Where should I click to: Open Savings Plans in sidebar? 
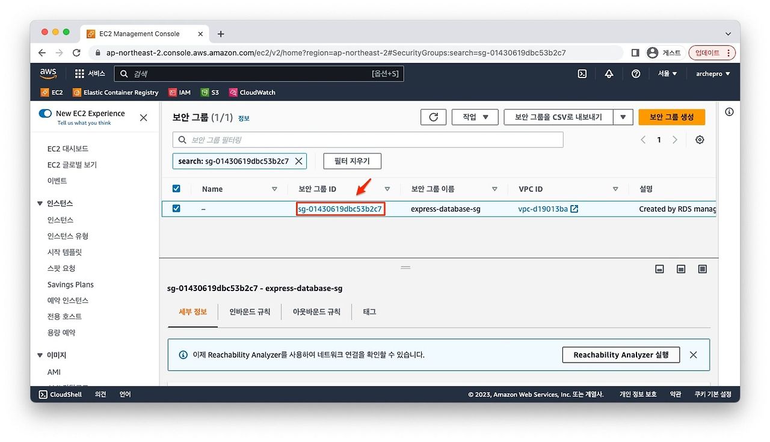click(x=70, y=284)
